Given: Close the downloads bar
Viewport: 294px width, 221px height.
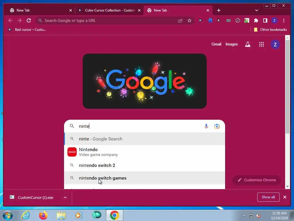Looking at the screenshot, I should click(x=285, y=197).
